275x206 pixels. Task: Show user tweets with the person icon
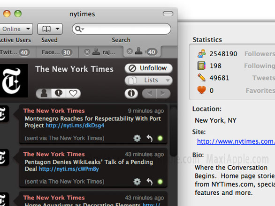[44, 93]
